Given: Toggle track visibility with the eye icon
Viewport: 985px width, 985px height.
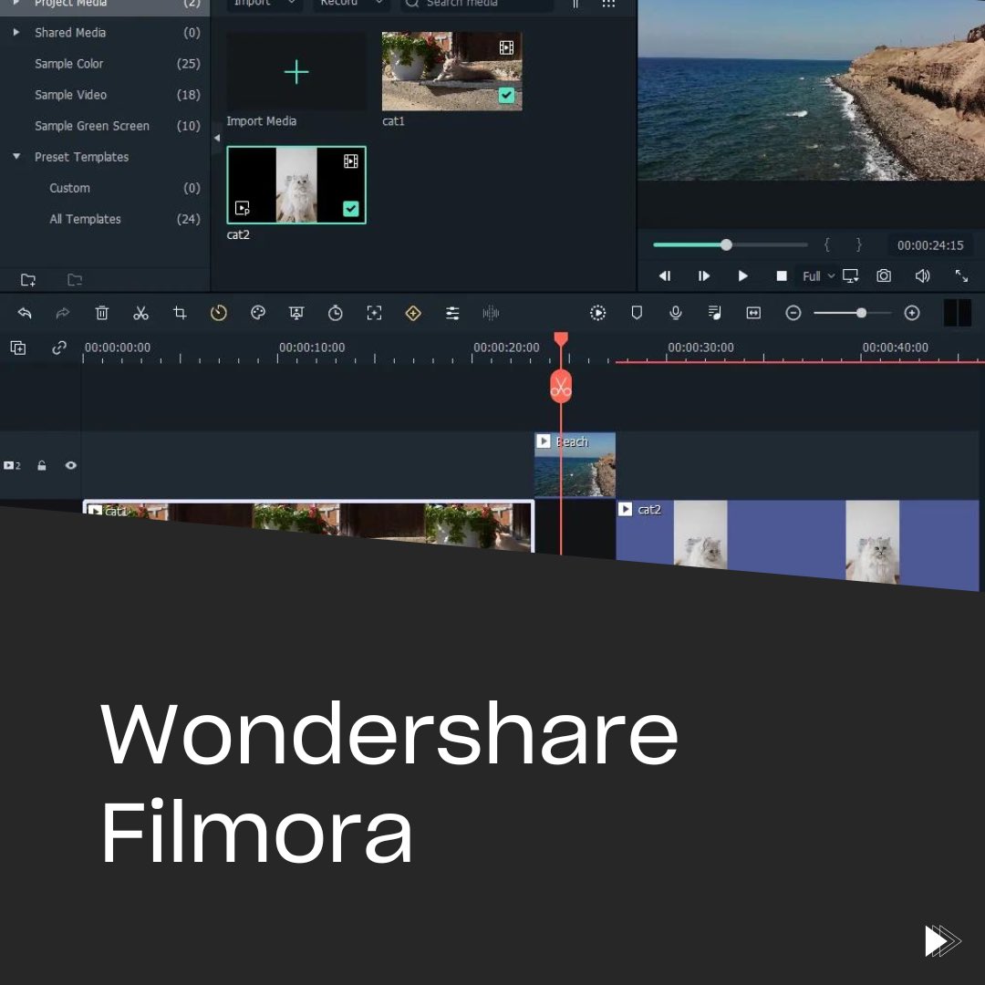Looking at the screenshot, I should point(71,465).
